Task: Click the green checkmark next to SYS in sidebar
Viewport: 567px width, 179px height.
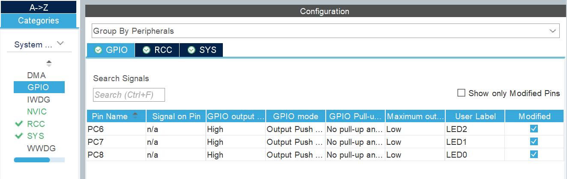Action: pos(18,136)
